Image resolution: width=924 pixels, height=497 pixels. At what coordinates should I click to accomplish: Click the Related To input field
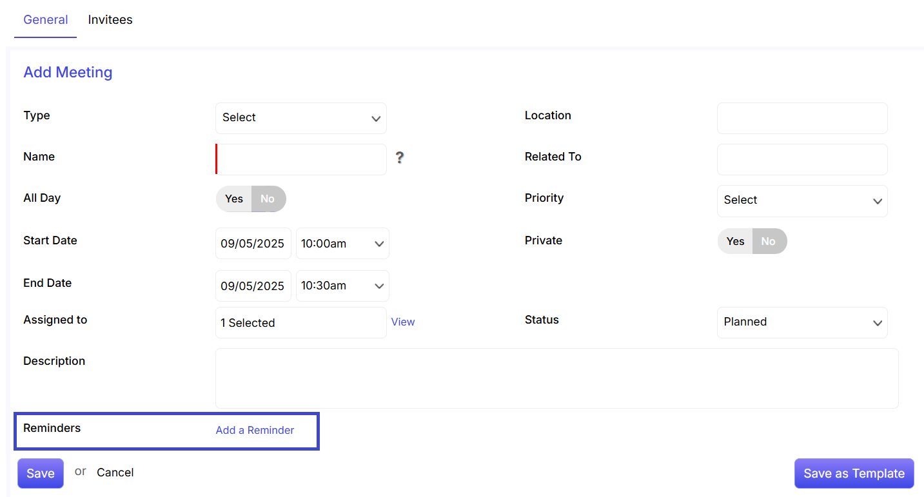[802, 159]
